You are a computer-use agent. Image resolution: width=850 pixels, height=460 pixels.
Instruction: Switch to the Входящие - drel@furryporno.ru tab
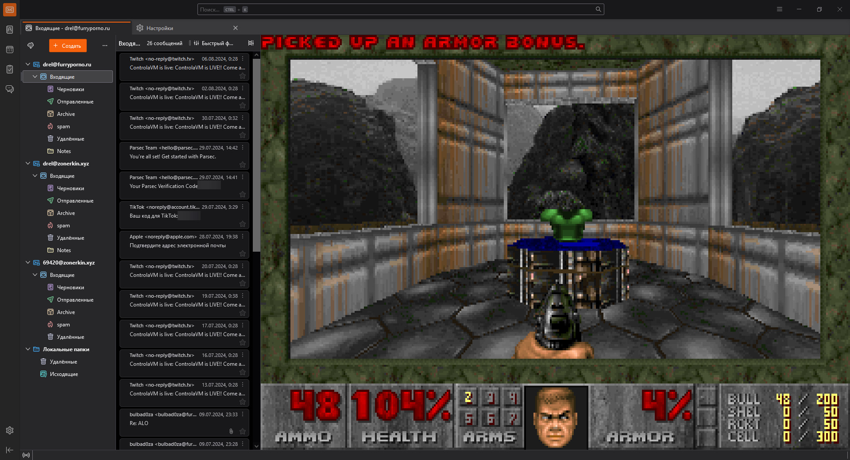[76, 28]
